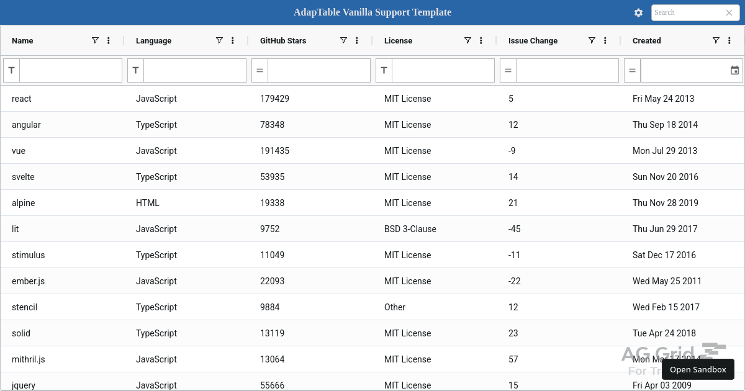Open the filter popup for the Name column

(x=95, y=40)
